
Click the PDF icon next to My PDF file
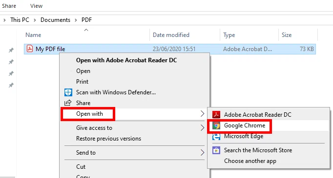coord(30,49)
